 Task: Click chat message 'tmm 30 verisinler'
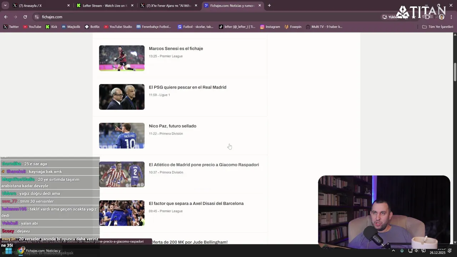click(x=37, y=201)
